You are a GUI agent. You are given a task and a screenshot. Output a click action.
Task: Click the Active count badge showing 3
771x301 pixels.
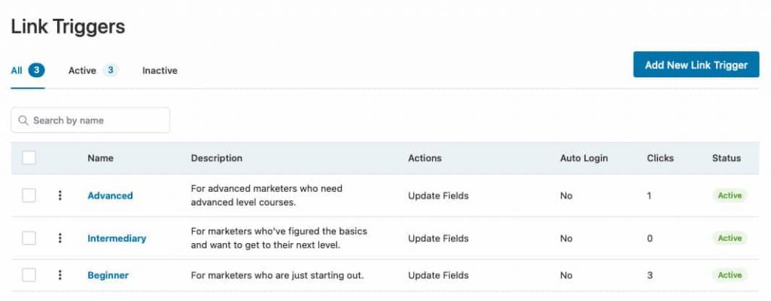111,70
